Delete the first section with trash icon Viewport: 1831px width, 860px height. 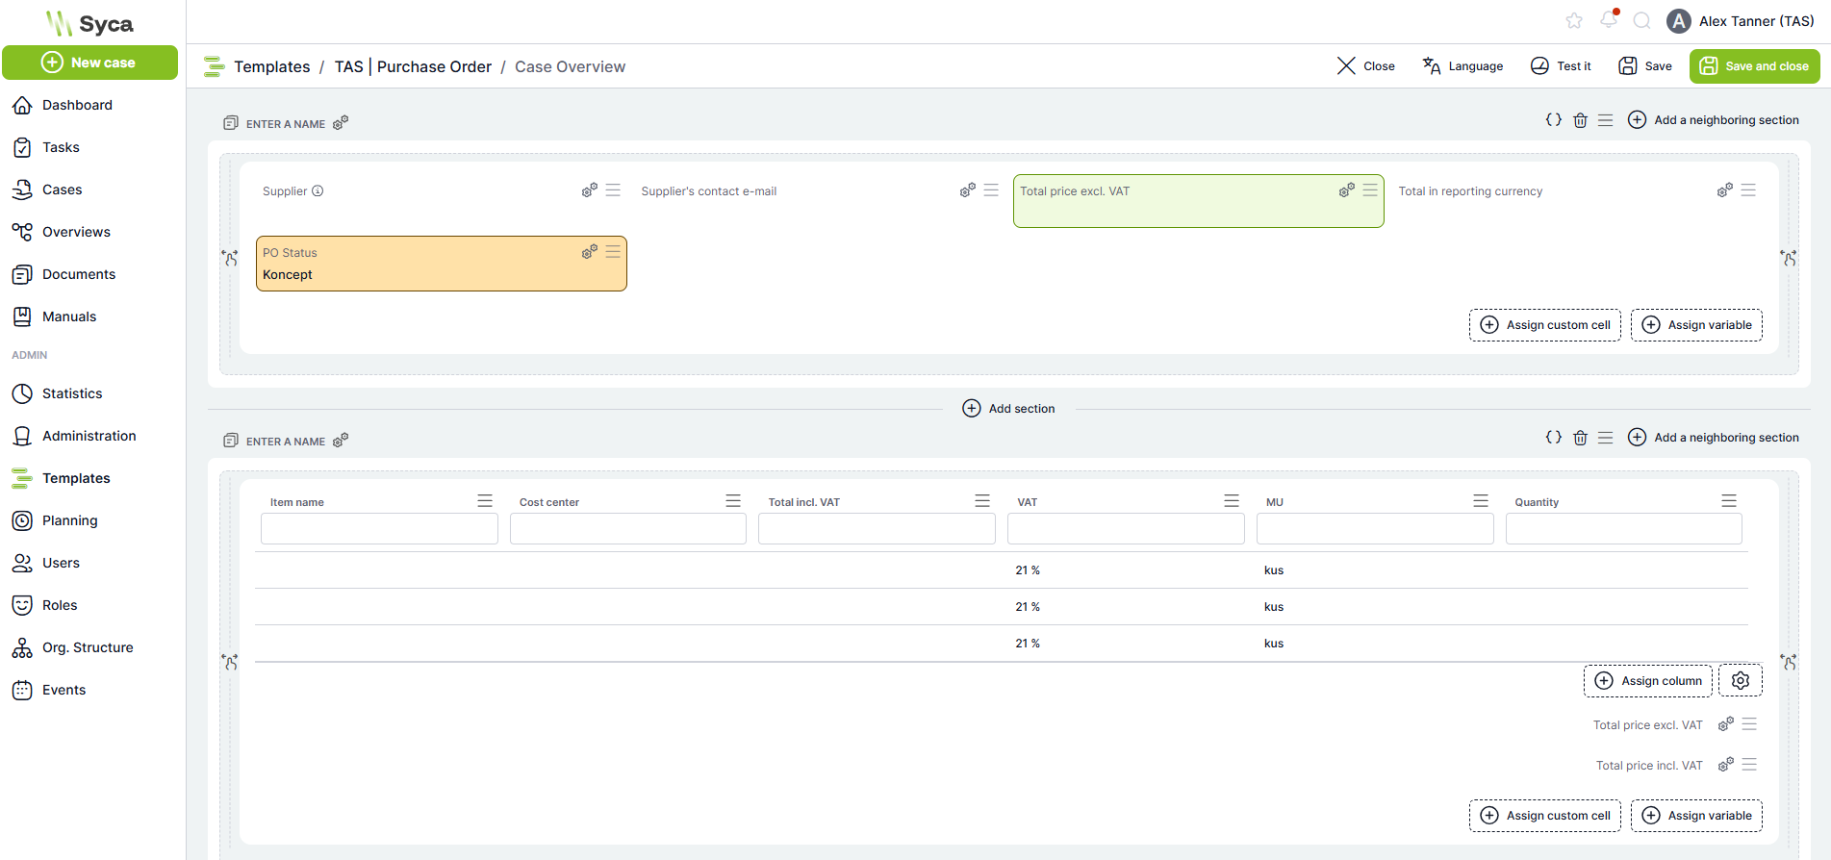[1580, 120]
